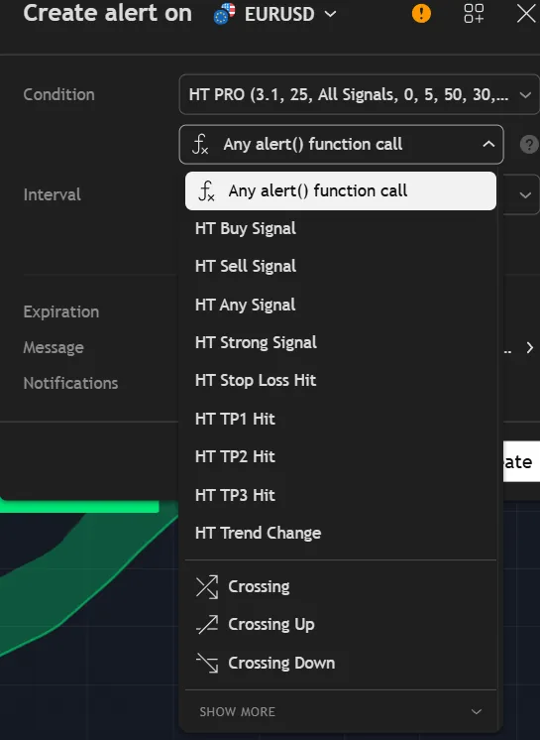Pick HT Stop Loss Hit option
Image resolution: width=540 pixels, height=740 pixels.
tap(340, 380)
